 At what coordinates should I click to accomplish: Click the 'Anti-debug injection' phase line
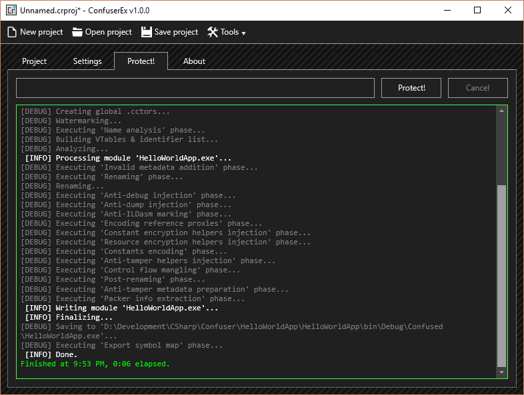coord(128,195)
